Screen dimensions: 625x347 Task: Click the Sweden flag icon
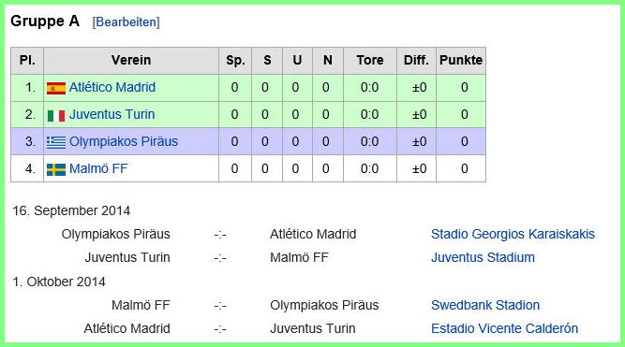56,169
